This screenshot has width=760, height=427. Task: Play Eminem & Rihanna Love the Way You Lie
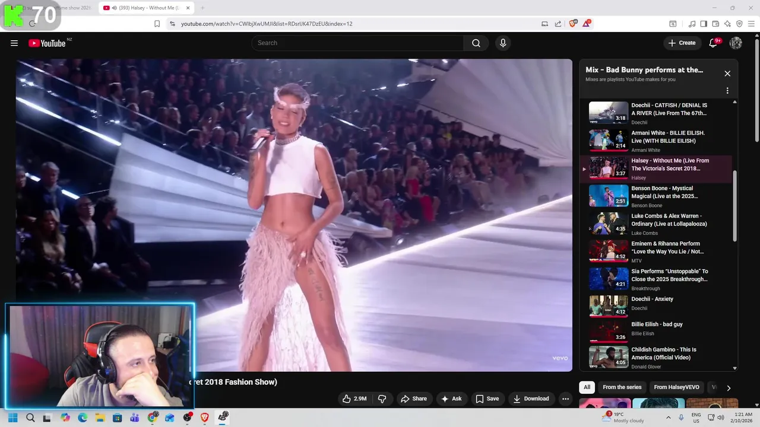coord(656,251)
